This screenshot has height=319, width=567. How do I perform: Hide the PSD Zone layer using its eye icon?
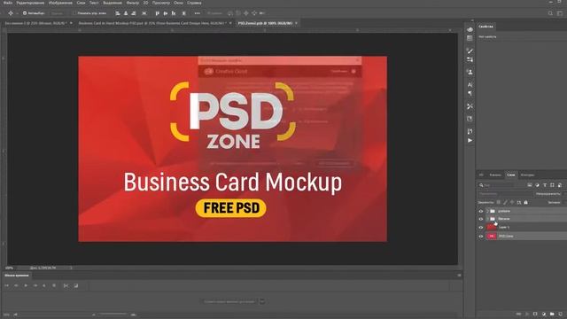481,237
